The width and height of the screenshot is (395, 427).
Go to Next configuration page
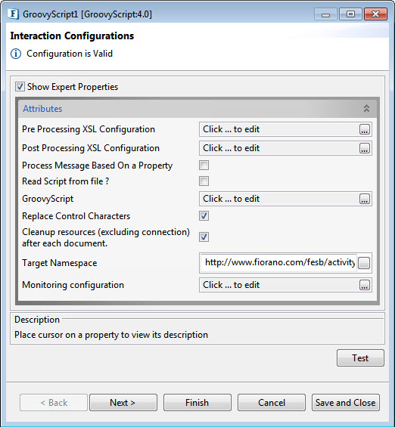coord(123,403)
